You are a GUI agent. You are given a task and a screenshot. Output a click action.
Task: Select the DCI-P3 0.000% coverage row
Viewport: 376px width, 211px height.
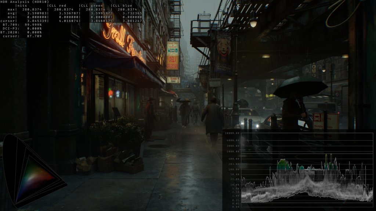point(21,28)
